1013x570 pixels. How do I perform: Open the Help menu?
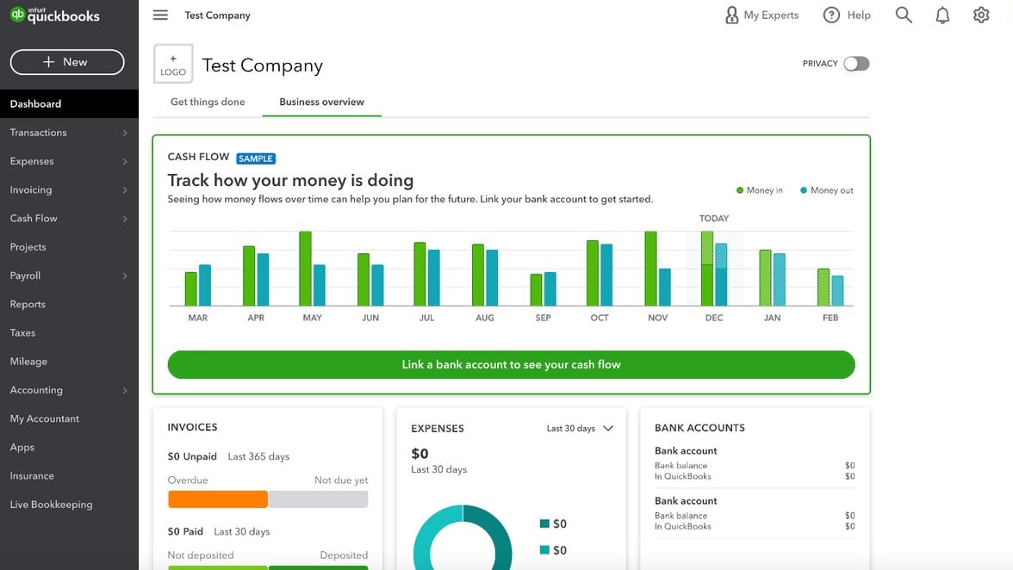click(x=847, y=15)
